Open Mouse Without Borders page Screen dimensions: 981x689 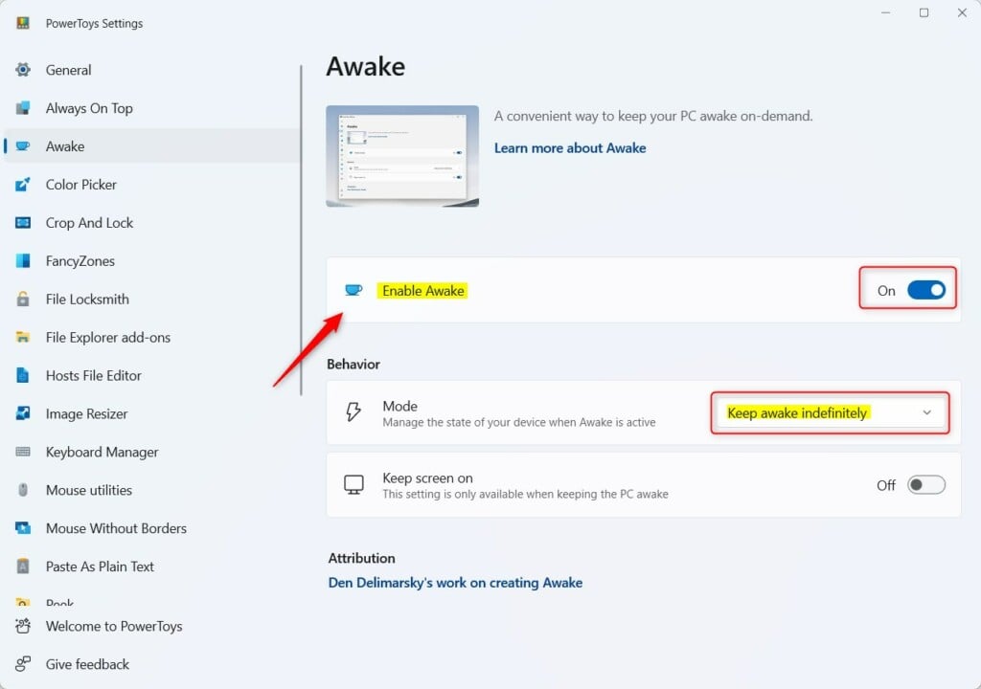click(152, 527)
